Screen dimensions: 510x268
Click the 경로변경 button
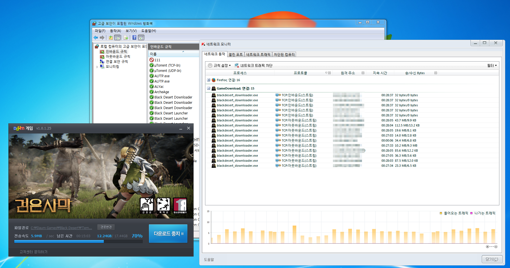(106, 227)
